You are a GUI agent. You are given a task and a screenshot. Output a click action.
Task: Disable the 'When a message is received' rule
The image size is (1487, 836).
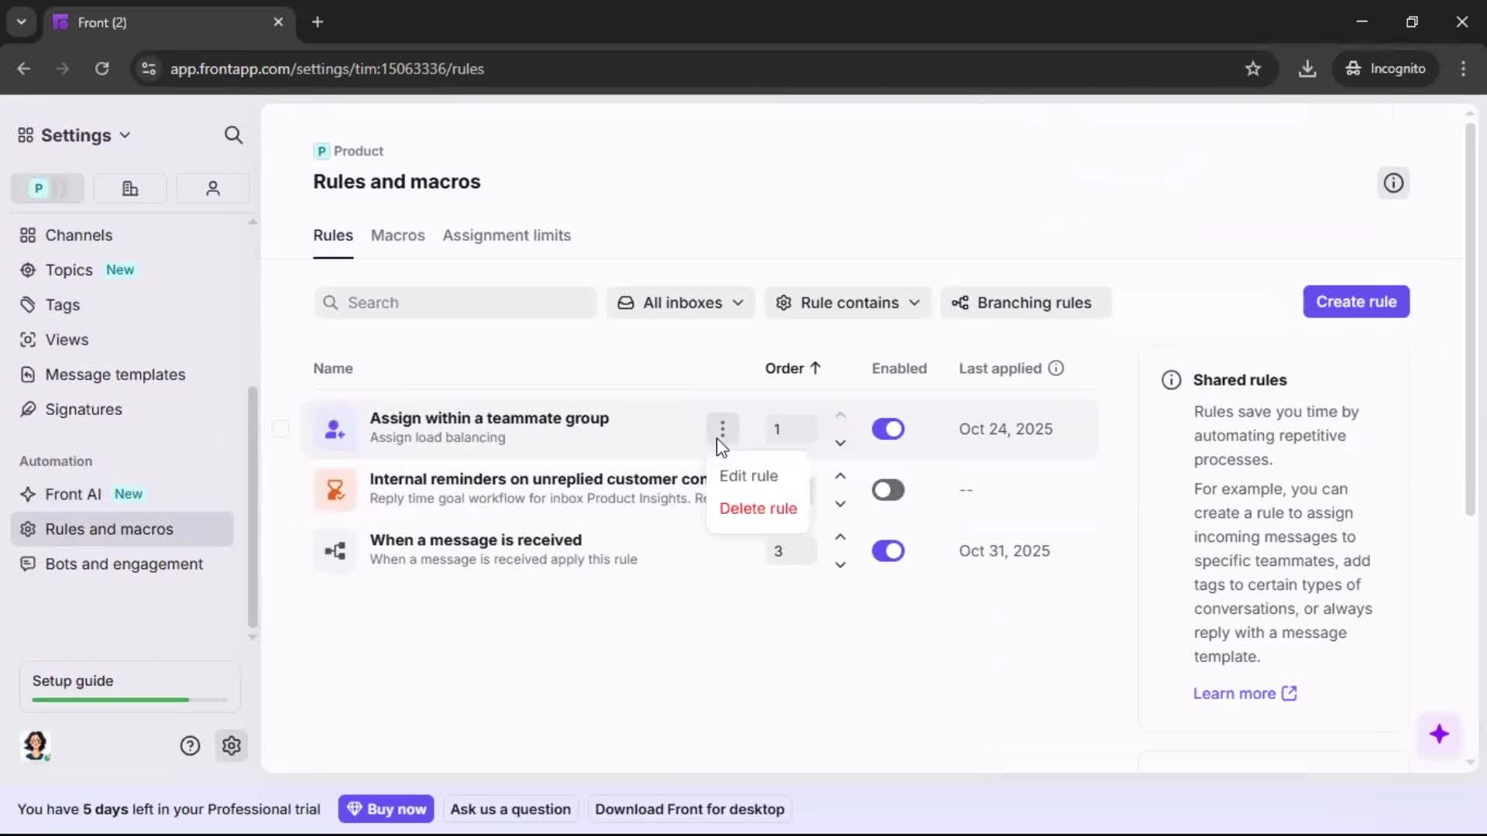[x=888, y=550]
